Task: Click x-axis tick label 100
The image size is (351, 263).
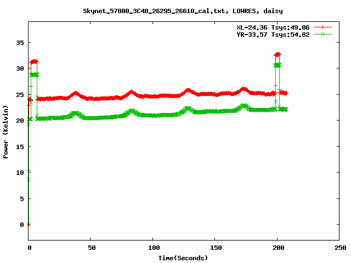Action: coord(154,248)
